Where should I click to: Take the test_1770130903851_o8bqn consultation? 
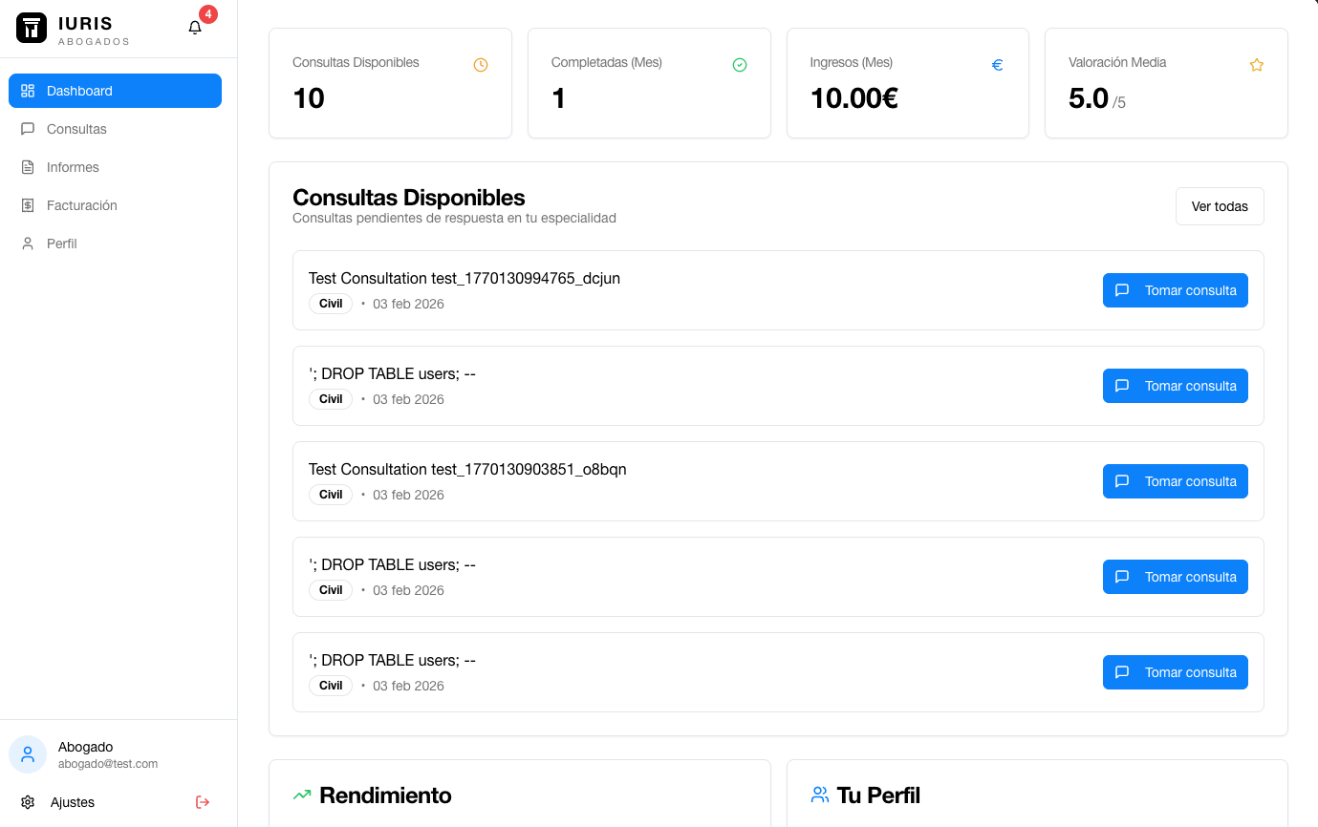pyautogui.click(x=1176, y=481)
